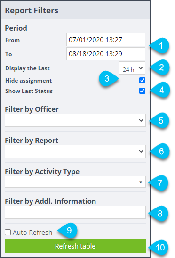Open the Filter by Activity Type dropdown
175x258 pixels.
point(75,182)
